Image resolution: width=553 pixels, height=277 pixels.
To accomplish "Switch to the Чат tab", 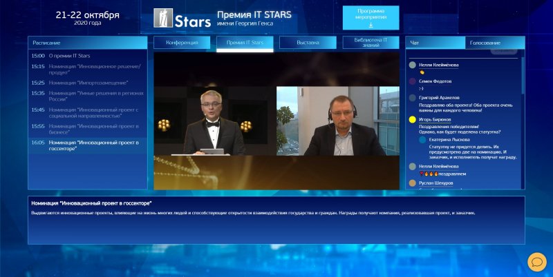I will tap(435, 43).
